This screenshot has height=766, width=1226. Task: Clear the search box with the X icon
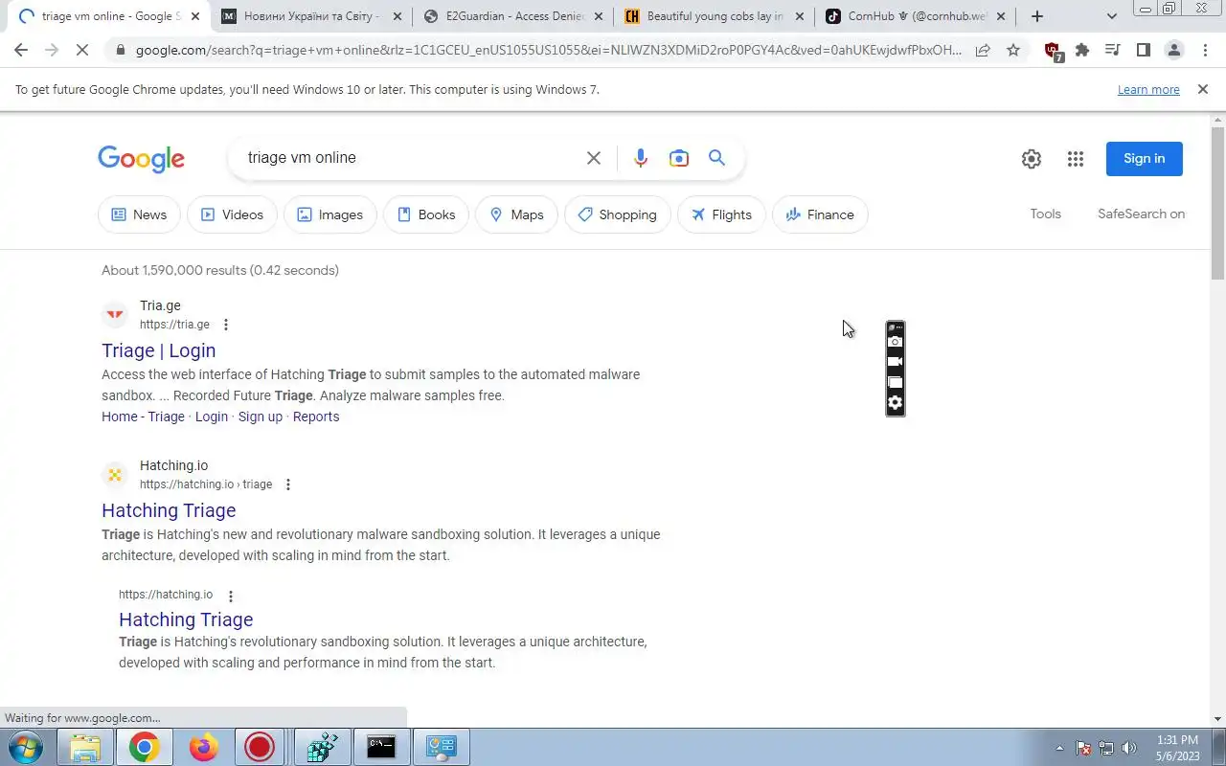594,158
